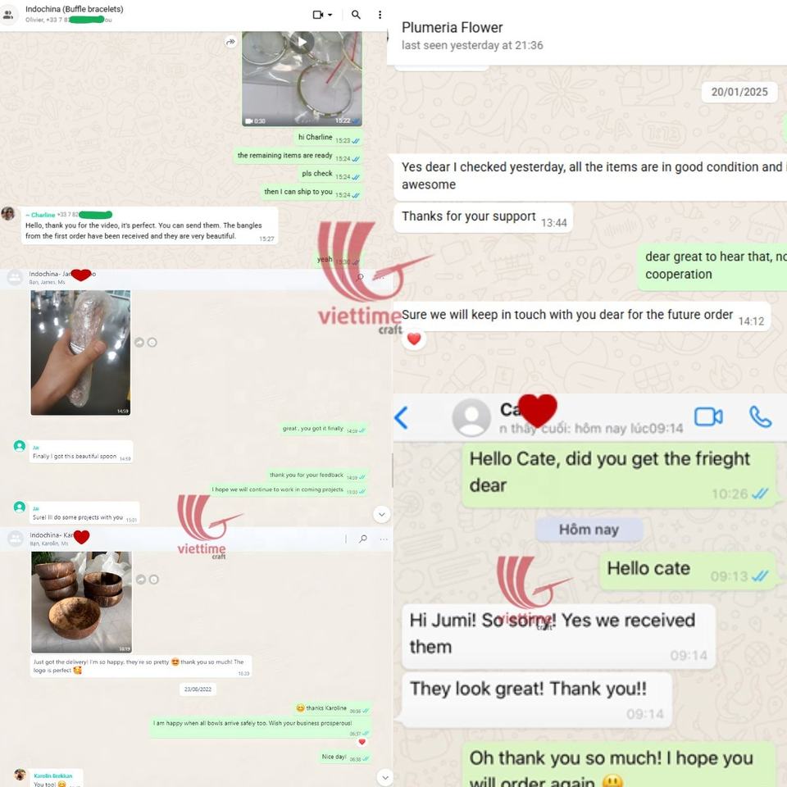Play the bangles video message
This screenshot has width=787, height=787.
click(302, 42)
